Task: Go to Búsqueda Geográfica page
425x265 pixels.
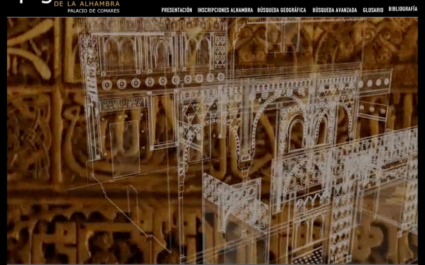Action: click(x=281, y=10)
